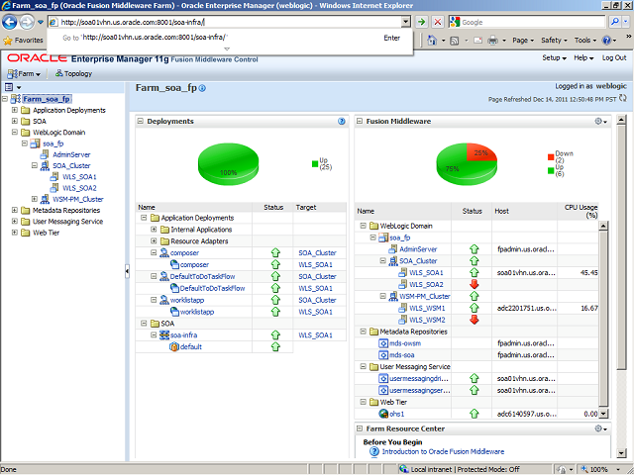
Task: Collapse the Deployments panel
Action: coord(141,121)
